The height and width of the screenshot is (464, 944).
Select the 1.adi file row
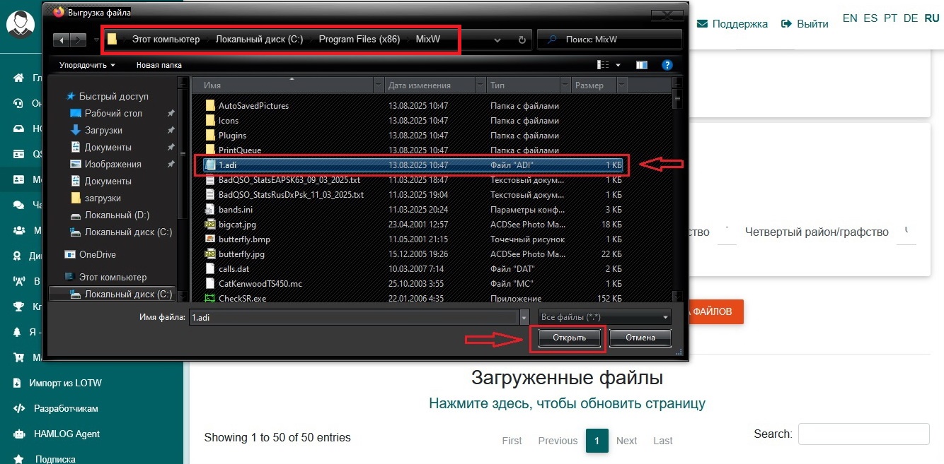[414, 165]
